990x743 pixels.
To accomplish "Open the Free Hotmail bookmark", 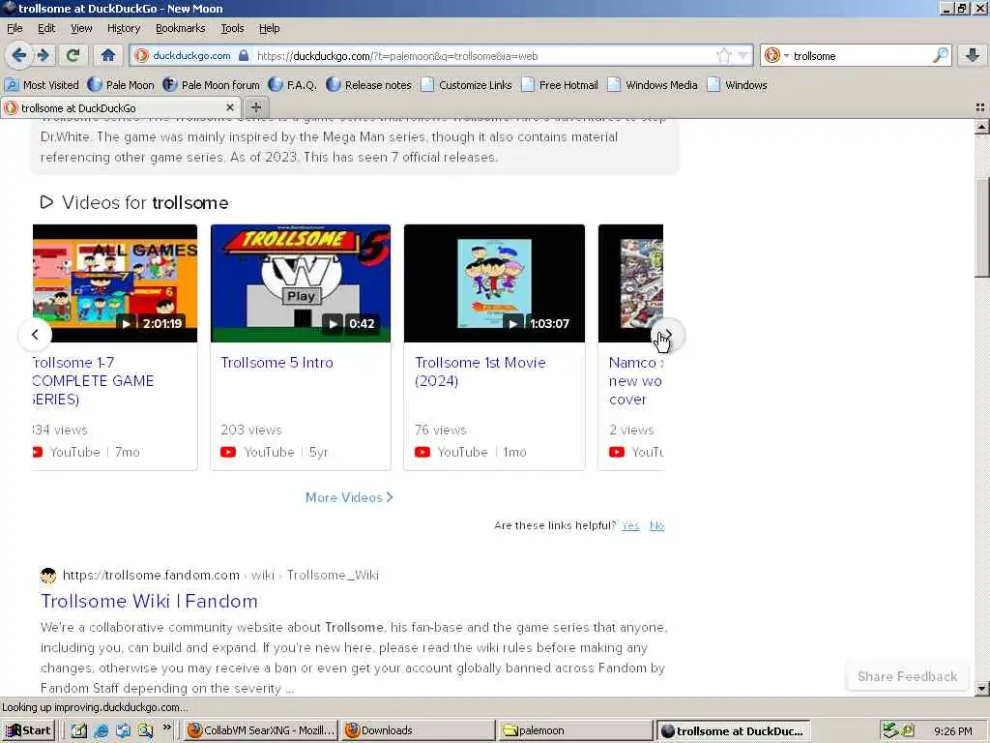I will point(560,85).
